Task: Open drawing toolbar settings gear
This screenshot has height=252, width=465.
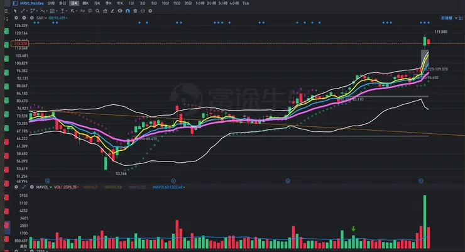Action: tap(150, 11)
